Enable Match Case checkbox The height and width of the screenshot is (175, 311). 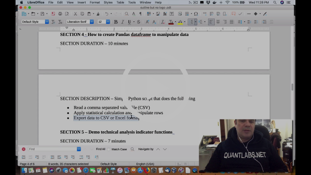click(109, 149)
